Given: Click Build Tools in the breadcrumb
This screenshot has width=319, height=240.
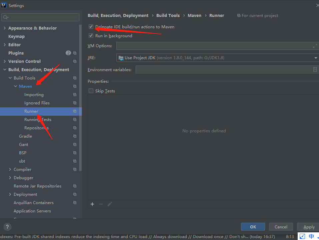Looking at the screenshot, I should point(168,15).
